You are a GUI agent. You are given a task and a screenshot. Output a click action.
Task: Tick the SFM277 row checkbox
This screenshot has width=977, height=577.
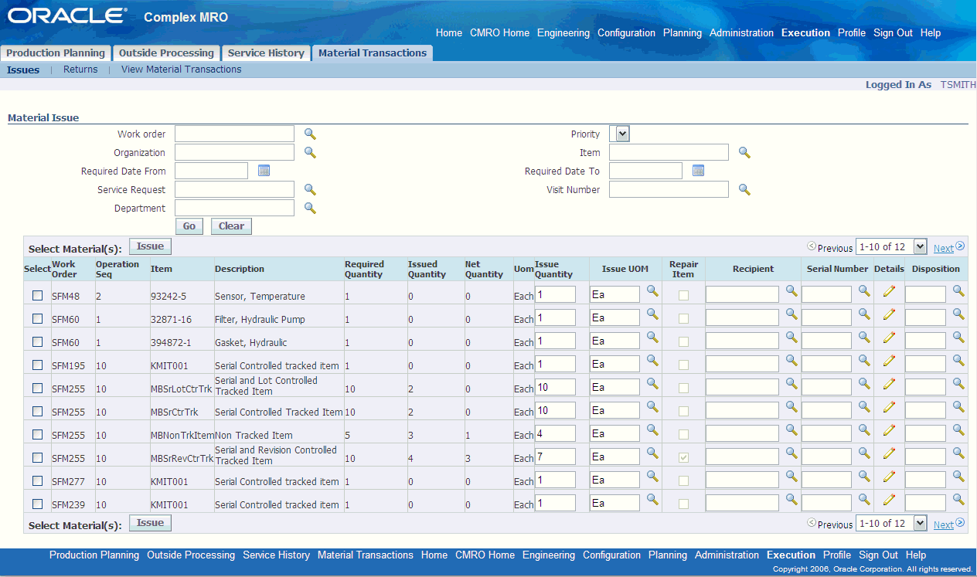point(38,481)
